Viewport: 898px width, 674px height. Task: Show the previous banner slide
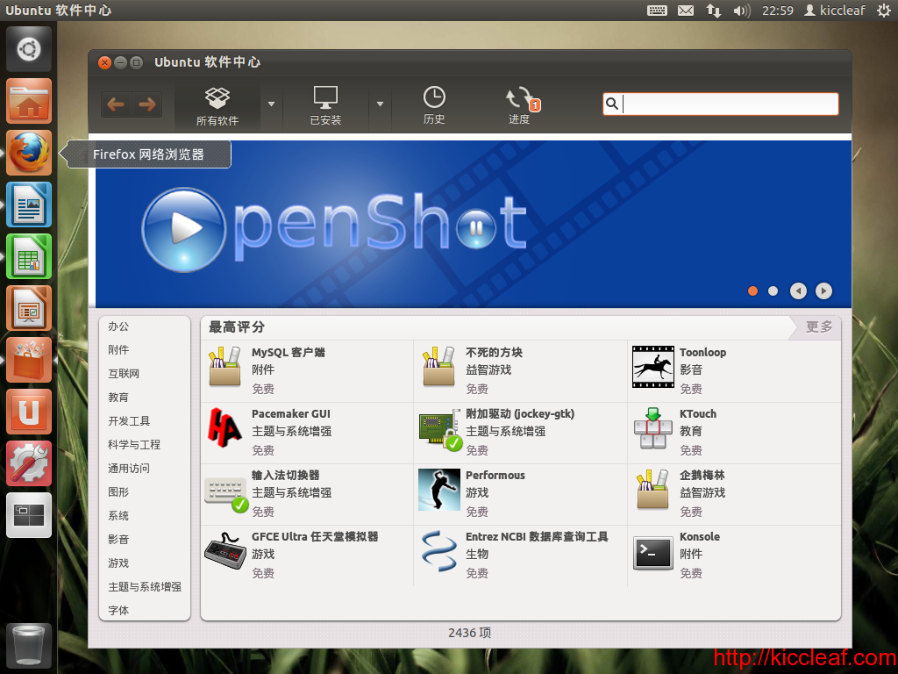point(798,291)
